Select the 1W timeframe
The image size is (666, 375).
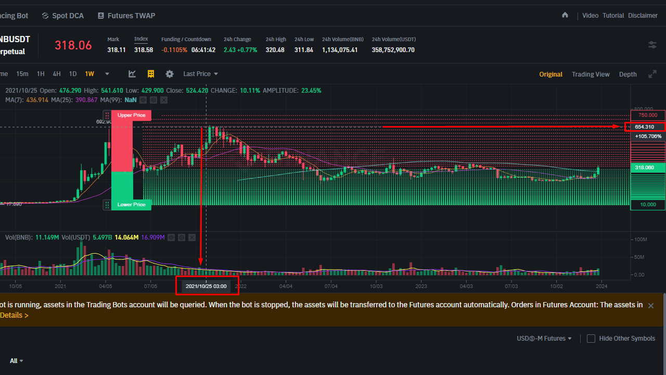89,74
